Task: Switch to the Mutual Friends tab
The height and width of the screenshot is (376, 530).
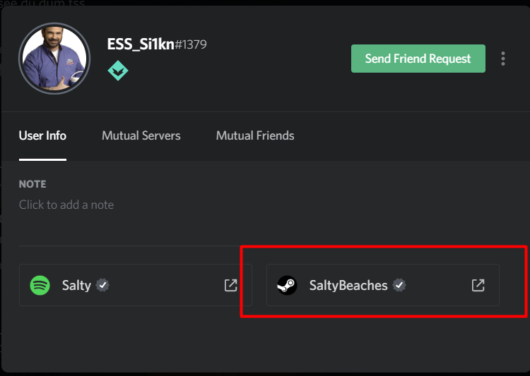Action: (255, 135)
